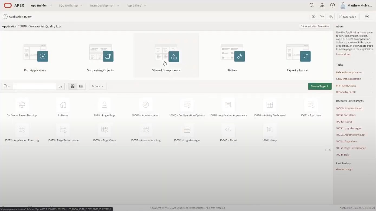Click Edit Application Properties
The image size is (376, 211).
315,26
